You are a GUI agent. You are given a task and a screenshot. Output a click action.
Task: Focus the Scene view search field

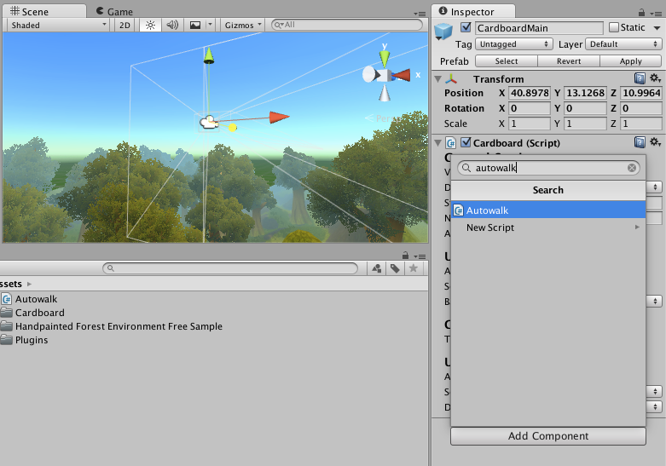coord(346,25)
